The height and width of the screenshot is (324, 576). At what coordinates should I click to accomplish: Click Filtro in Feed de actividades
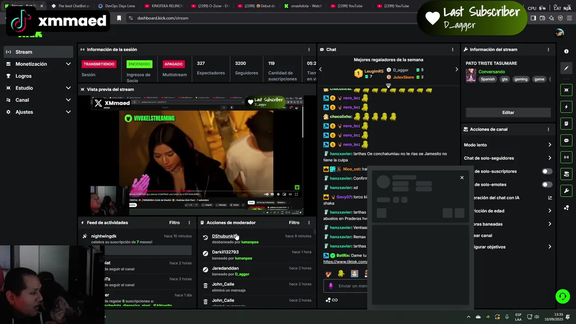point(174,223)
